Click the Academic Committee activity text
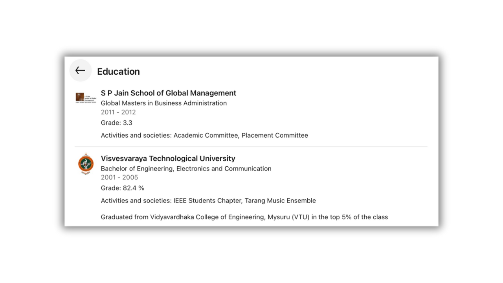503x283 pixels. click(x=206, y=135)
